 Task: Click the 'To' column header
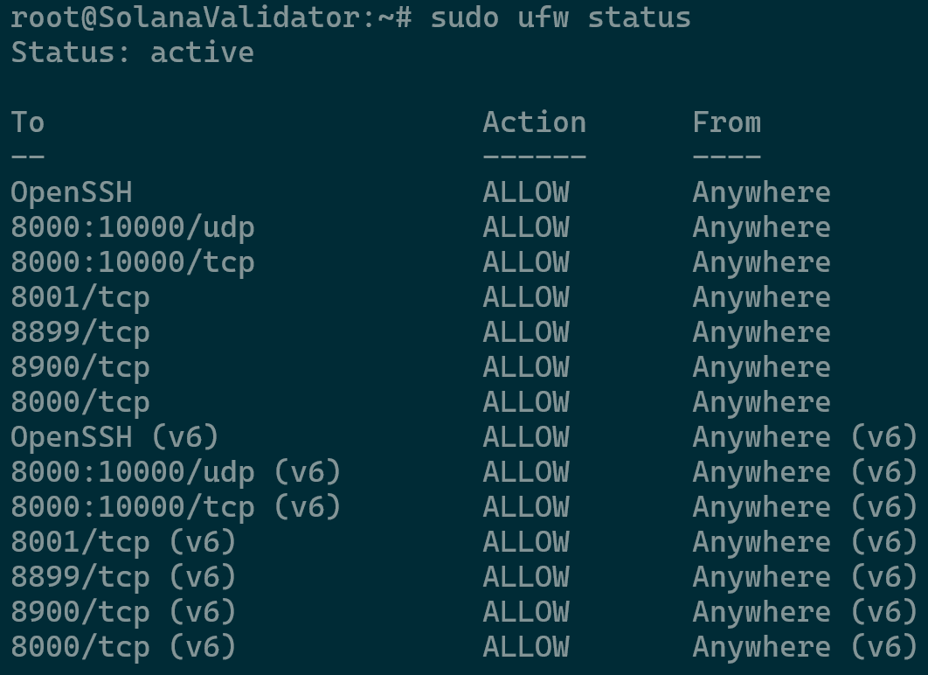point(28,122)
